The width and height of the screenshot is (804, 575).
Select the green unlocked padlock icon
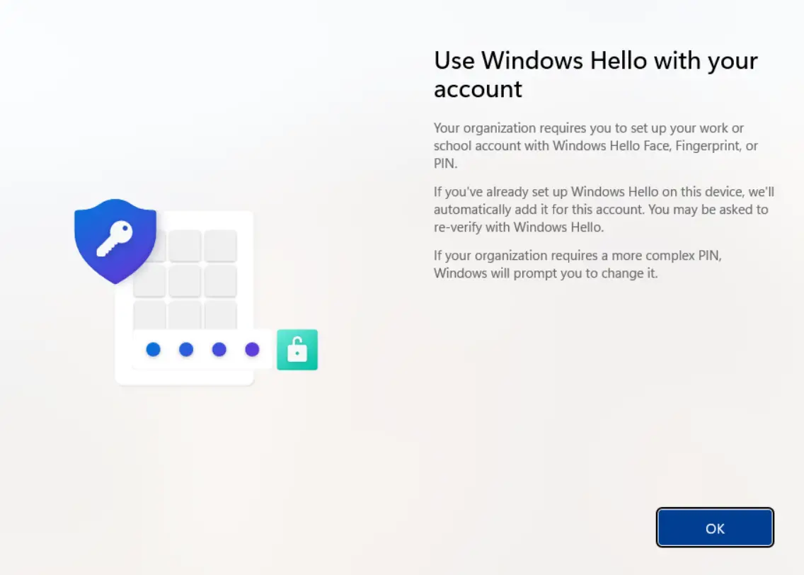pos(297,349)
